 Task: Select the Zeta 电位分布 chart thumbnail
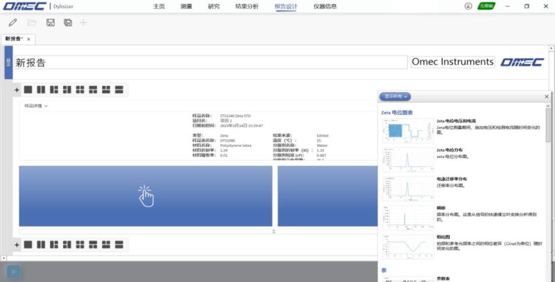tap(405, 161)
